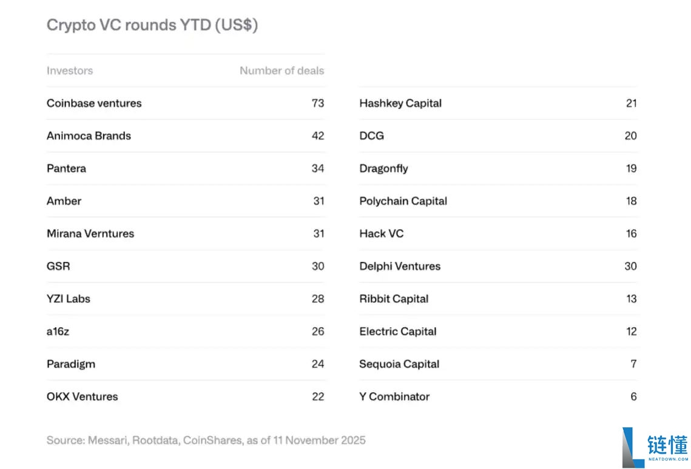
Task: Click the Source Messari Rootdata CoinShares footnote
Action: point(206,441)
